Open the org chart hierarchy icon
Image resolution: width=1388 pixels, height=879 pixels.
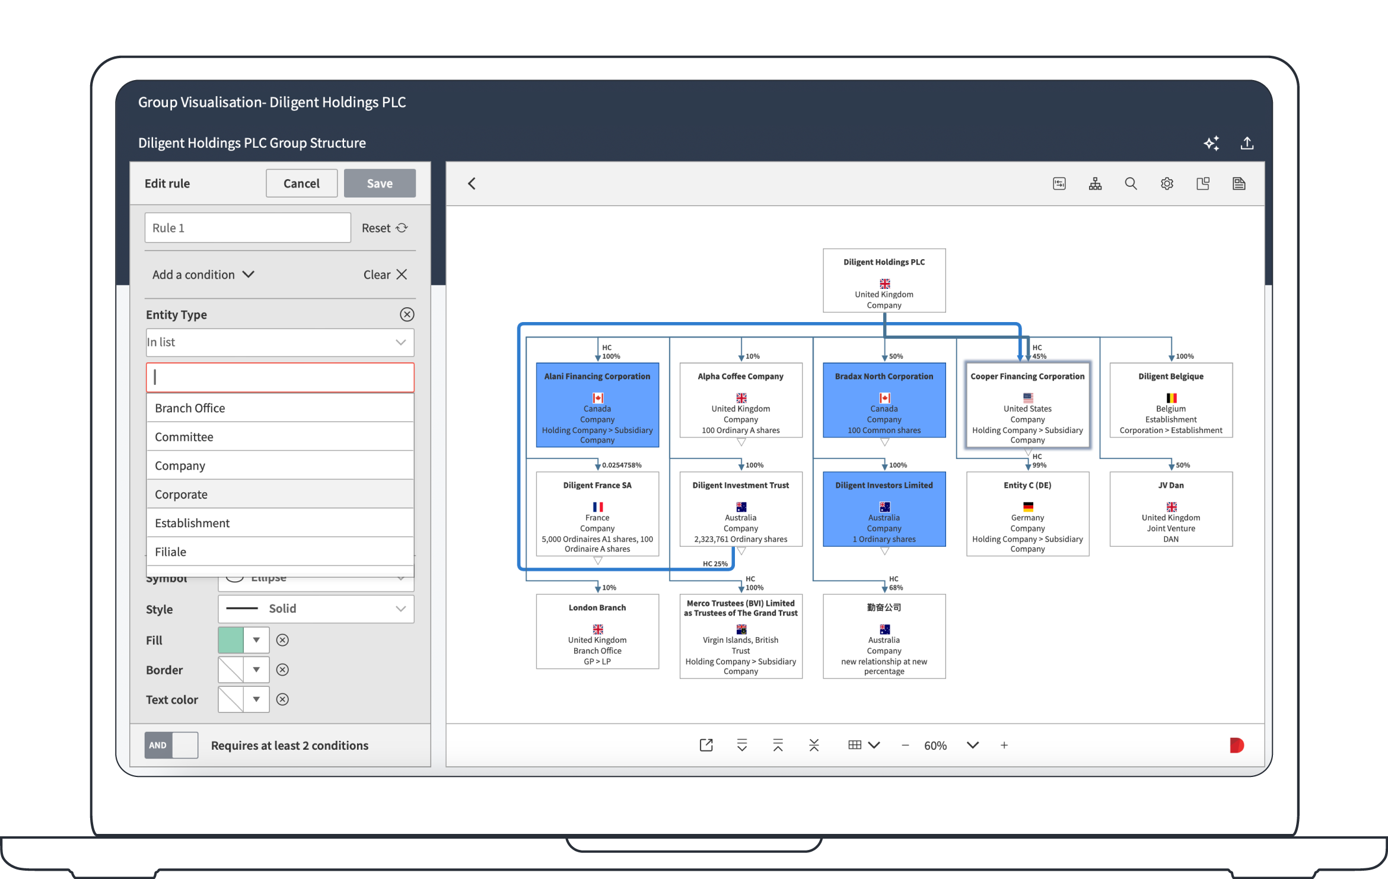1095,184
